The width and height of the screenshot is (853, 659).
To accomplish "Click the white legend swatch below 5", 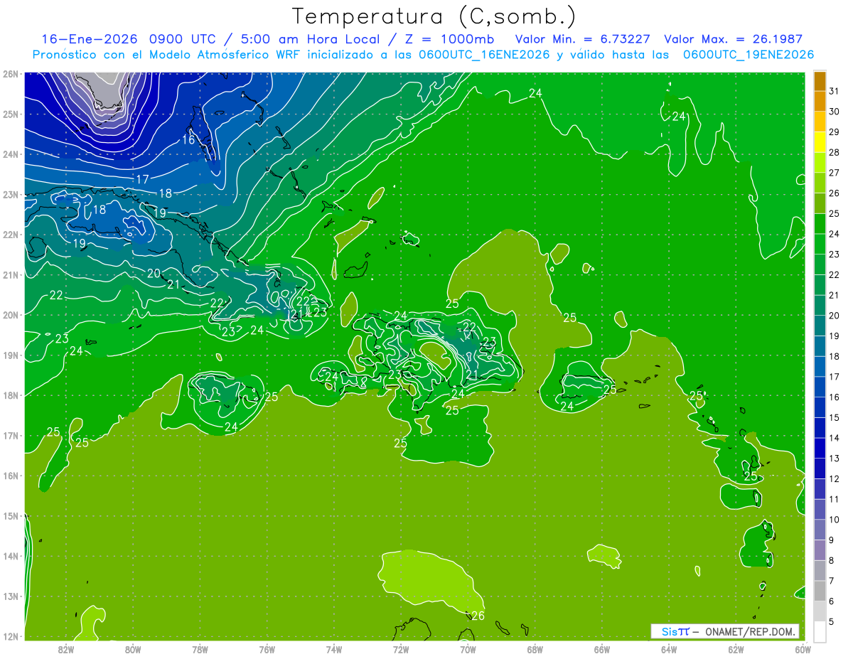I will [819, 631].
